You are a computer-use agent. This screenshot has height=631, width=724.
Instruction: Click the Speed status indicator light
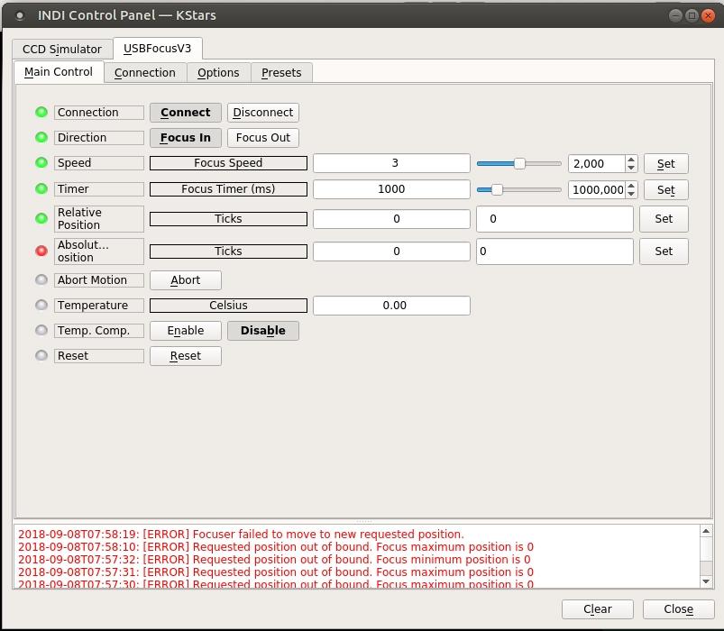[x=41, y=163]
